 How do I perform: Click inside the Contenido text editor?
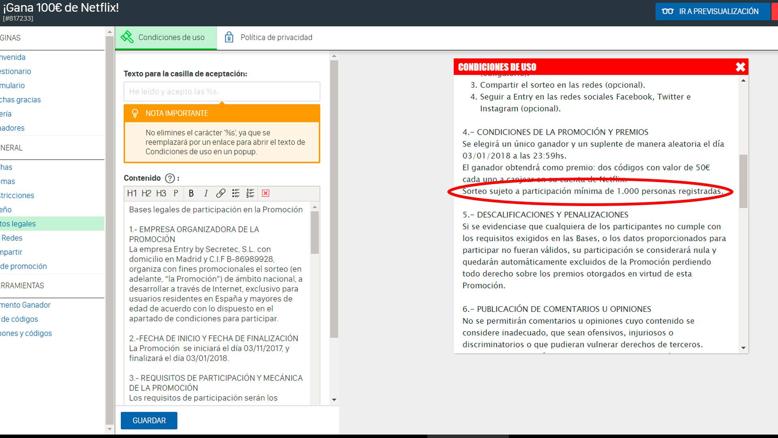[217, 303]
